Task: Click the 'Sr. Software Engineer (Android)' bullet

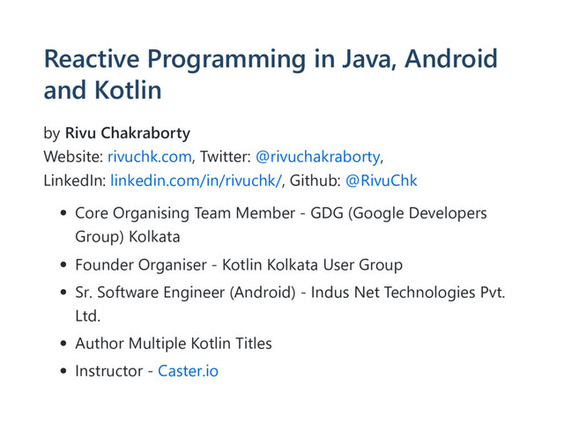Action: point(290,304)
